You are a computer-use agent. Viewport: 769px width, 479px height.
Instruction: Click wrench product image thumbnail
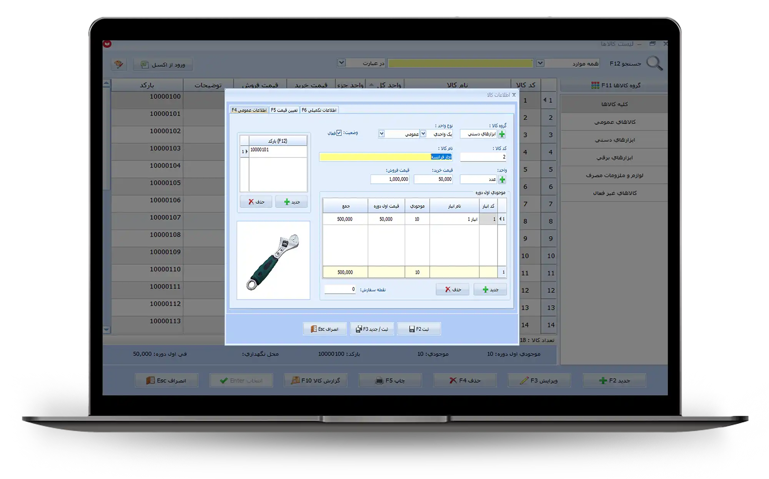pos(273,260)
